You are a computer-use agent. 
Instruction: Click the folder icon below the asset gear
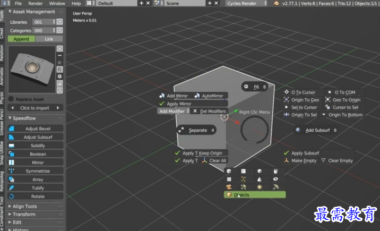(59, 83)
